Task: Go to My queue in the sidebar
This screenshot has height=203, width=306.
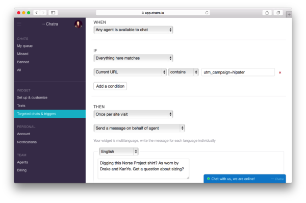Action: pos(25,46)
